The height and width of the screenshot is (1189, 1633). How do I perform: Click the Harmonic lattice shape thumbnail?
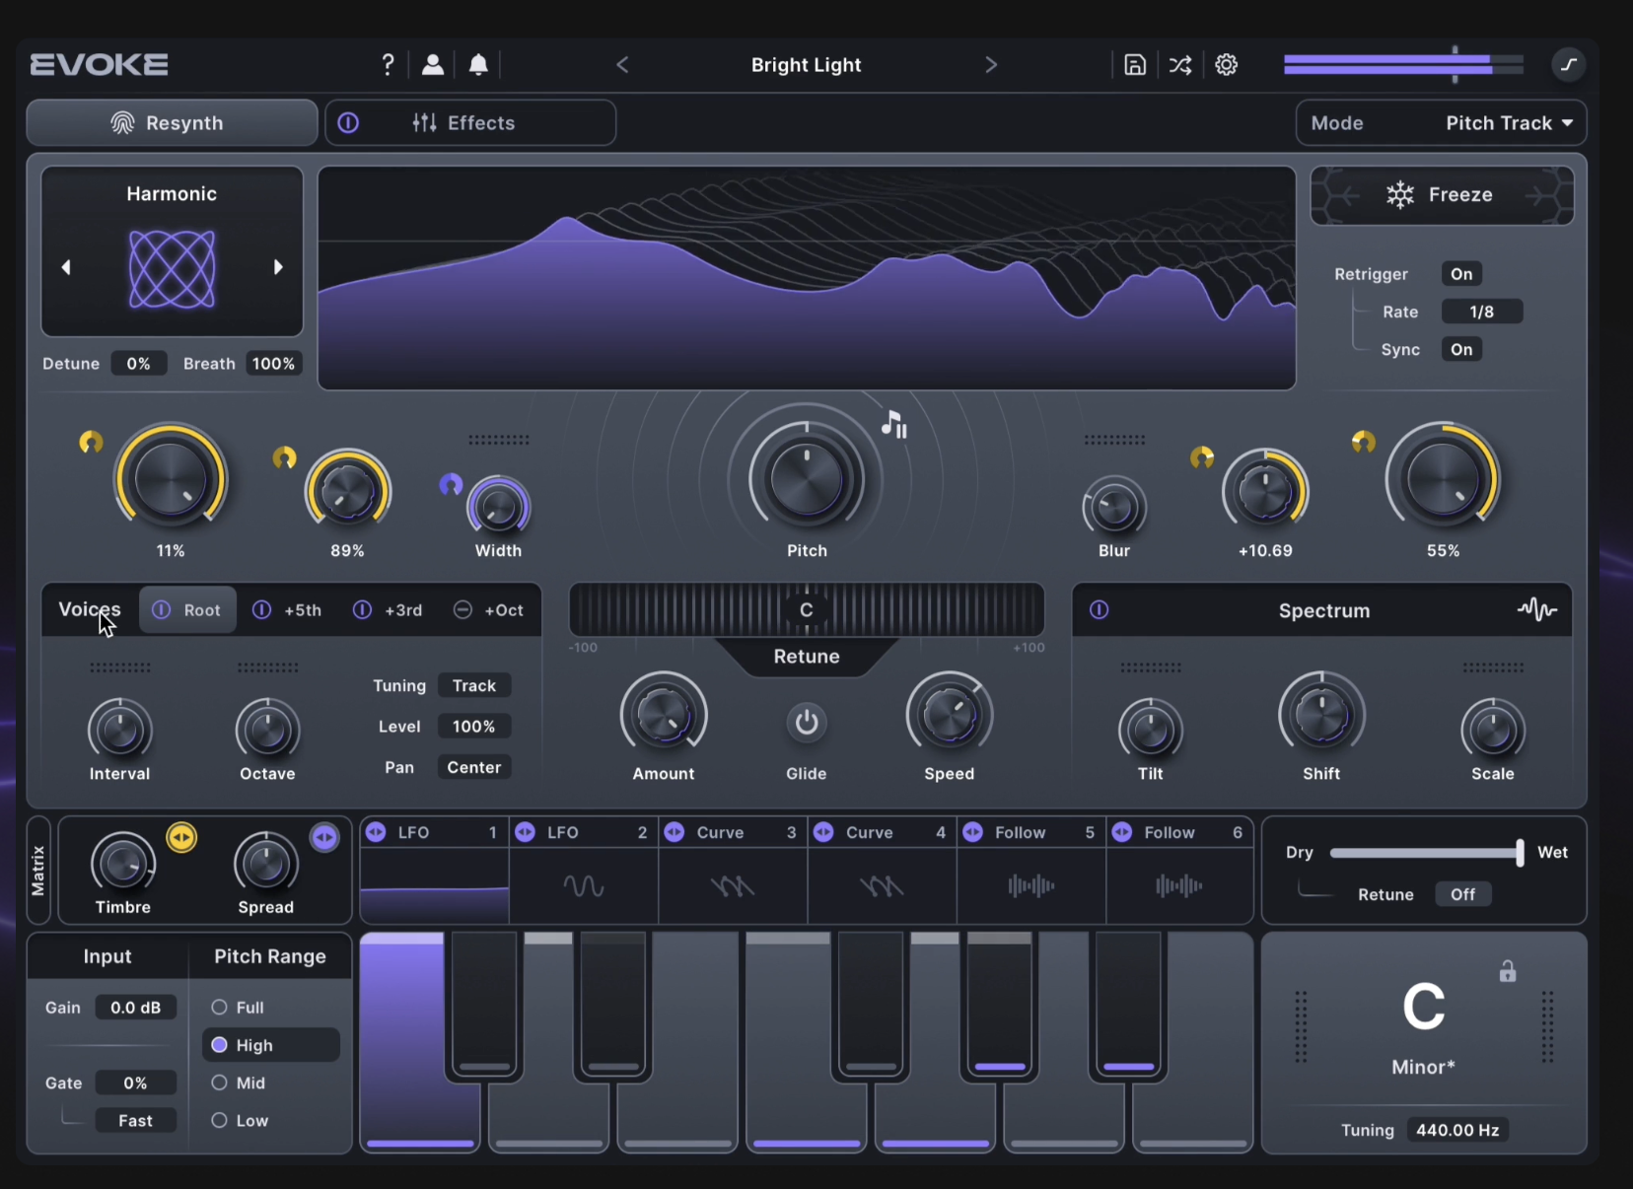point(172,268)
